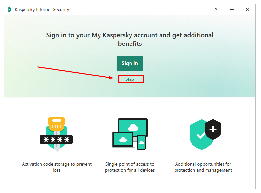Click the red arrow pointing at Skip

pyautogui.click(x=75, y=73)
